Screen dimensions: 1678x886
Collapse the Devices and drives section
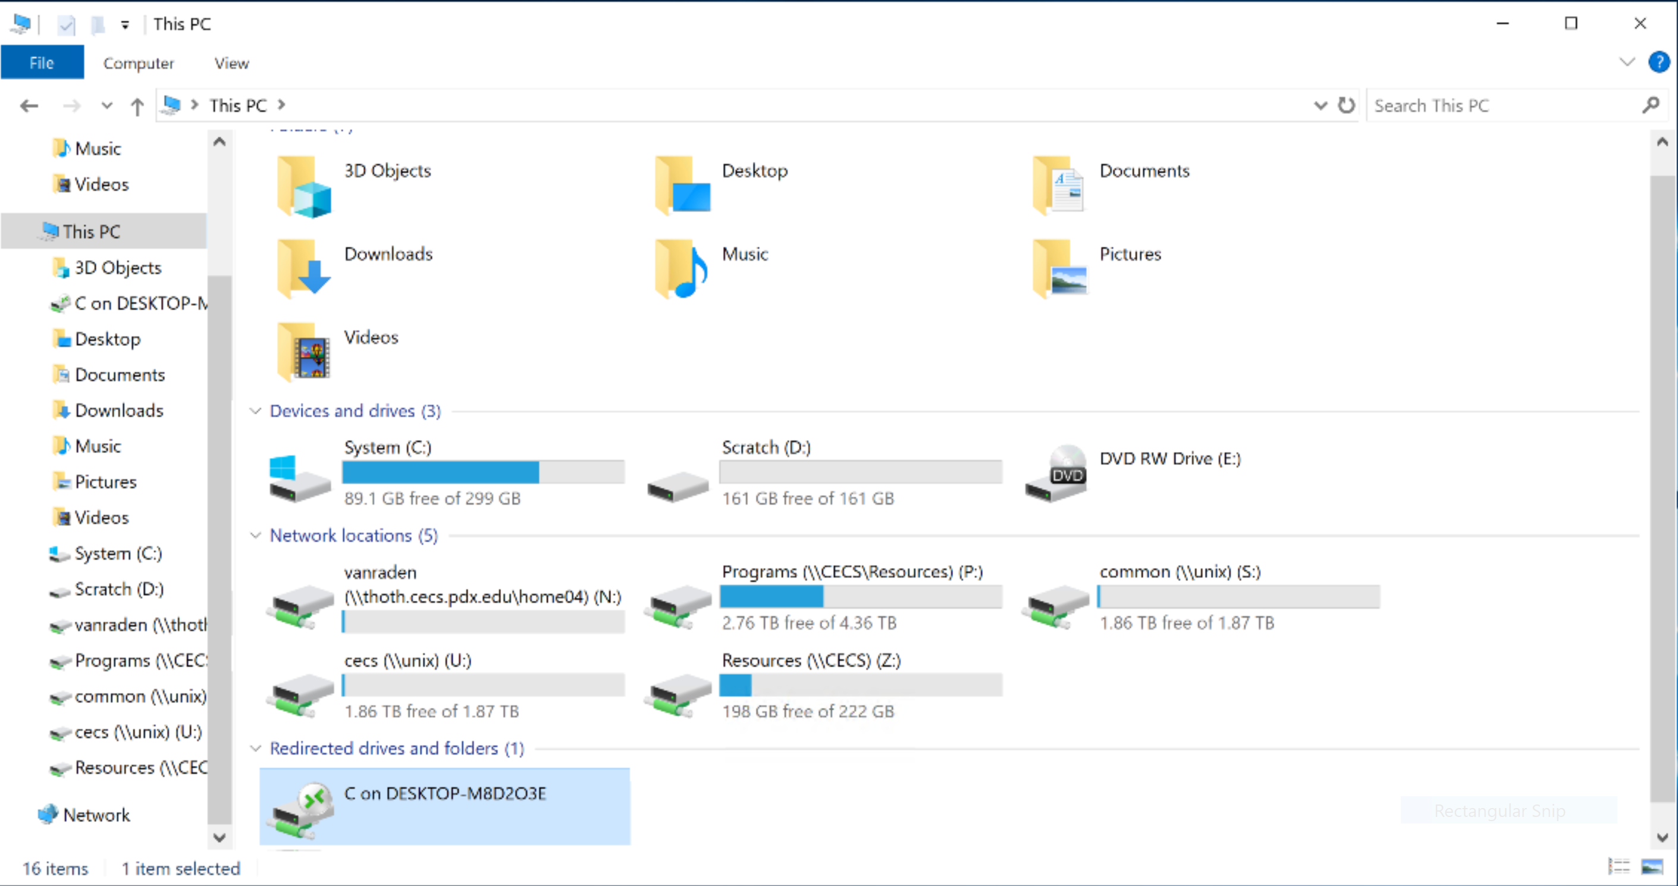(255, 411)
